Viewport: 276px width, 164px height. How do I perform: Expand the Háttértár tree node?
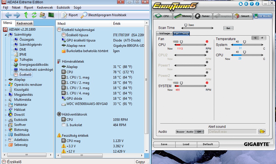6,105
